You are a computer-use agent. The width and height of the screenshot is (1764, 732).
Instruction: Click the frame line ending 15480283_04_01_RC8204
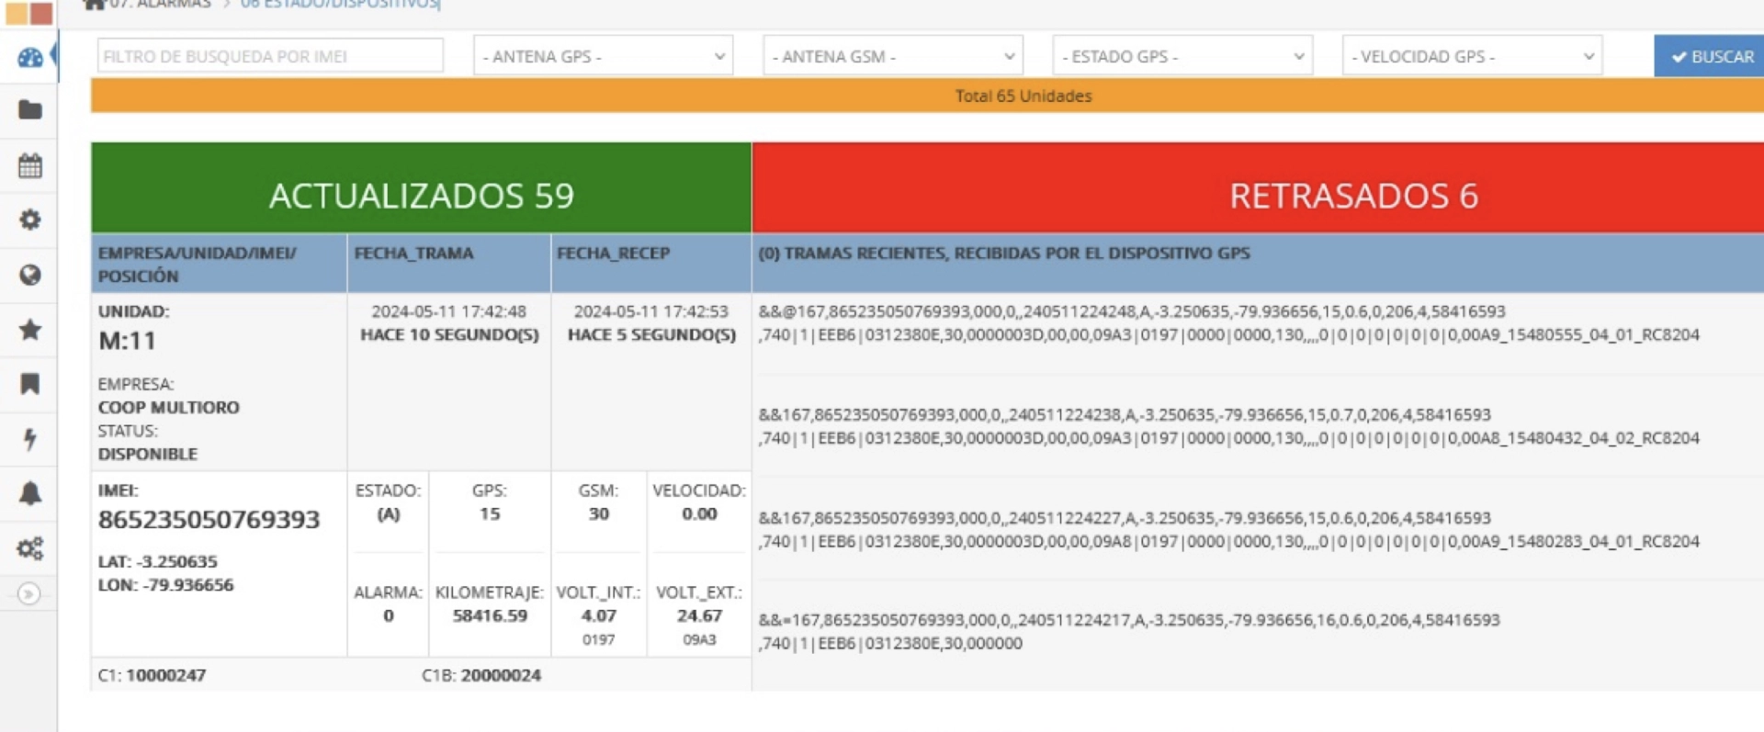[x=1229, y=542]
